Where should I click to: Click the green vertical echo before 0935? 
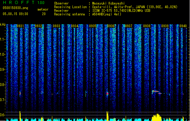coord(86,94)
